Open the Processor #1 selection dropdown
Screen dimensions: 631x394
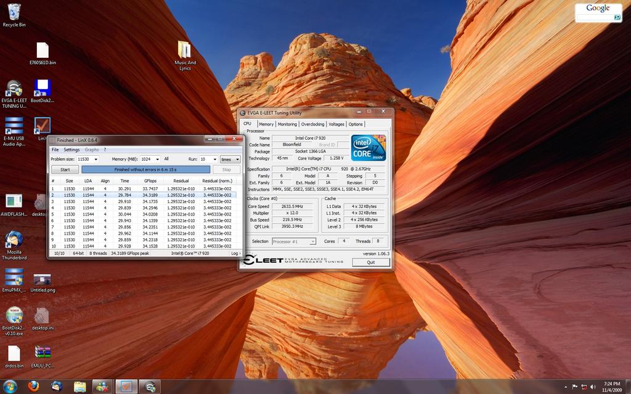(294, 241)
